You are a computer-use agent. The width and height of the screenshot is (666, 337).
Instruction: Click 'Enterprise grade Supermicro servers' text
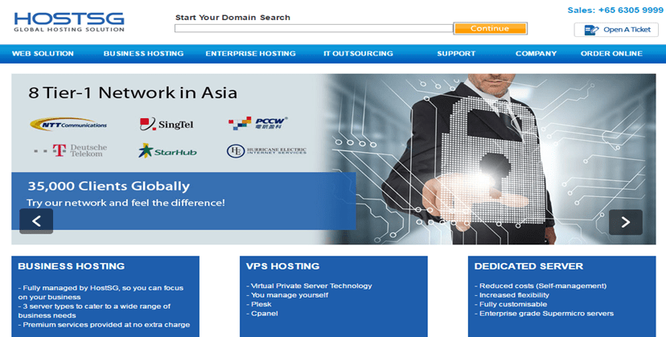click(544, 314)
